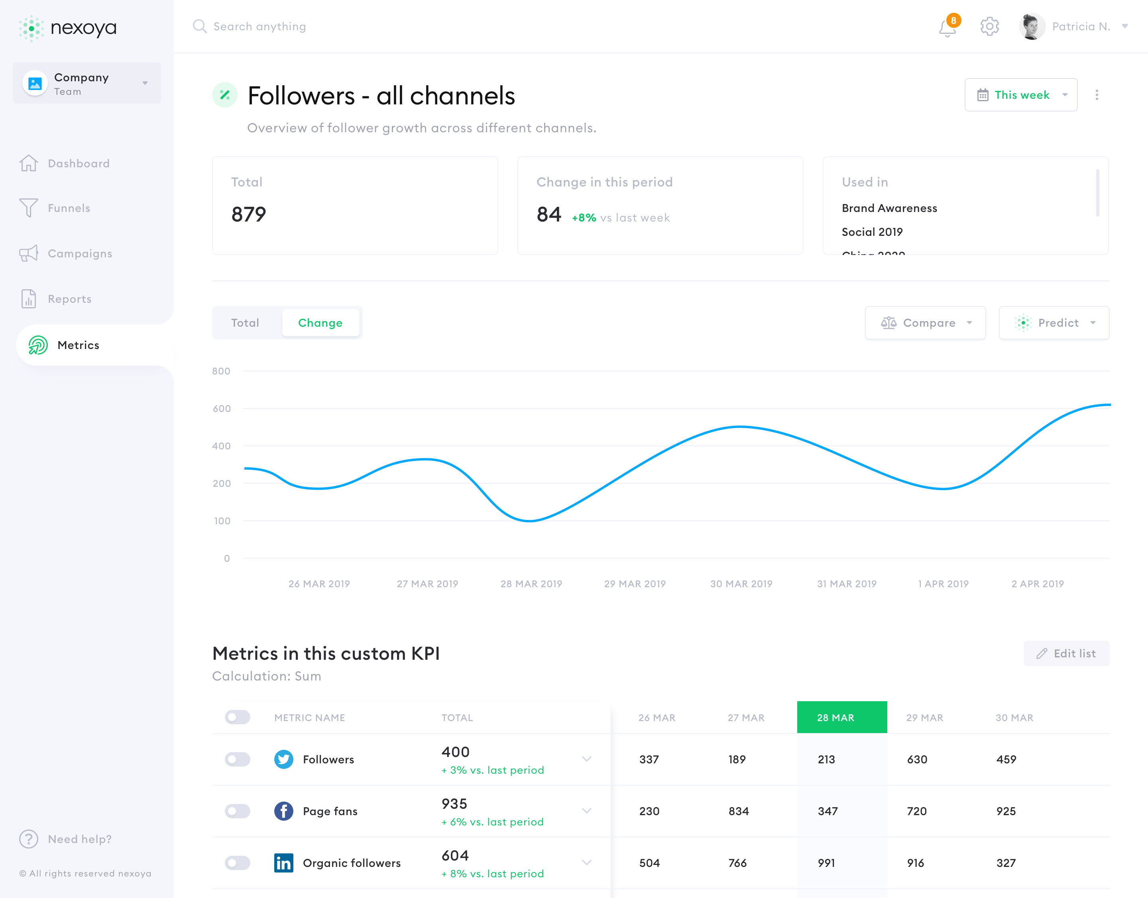Screen dimensions: 1148x898
Task: Switch to the Total chart tab
Action: 245,323
